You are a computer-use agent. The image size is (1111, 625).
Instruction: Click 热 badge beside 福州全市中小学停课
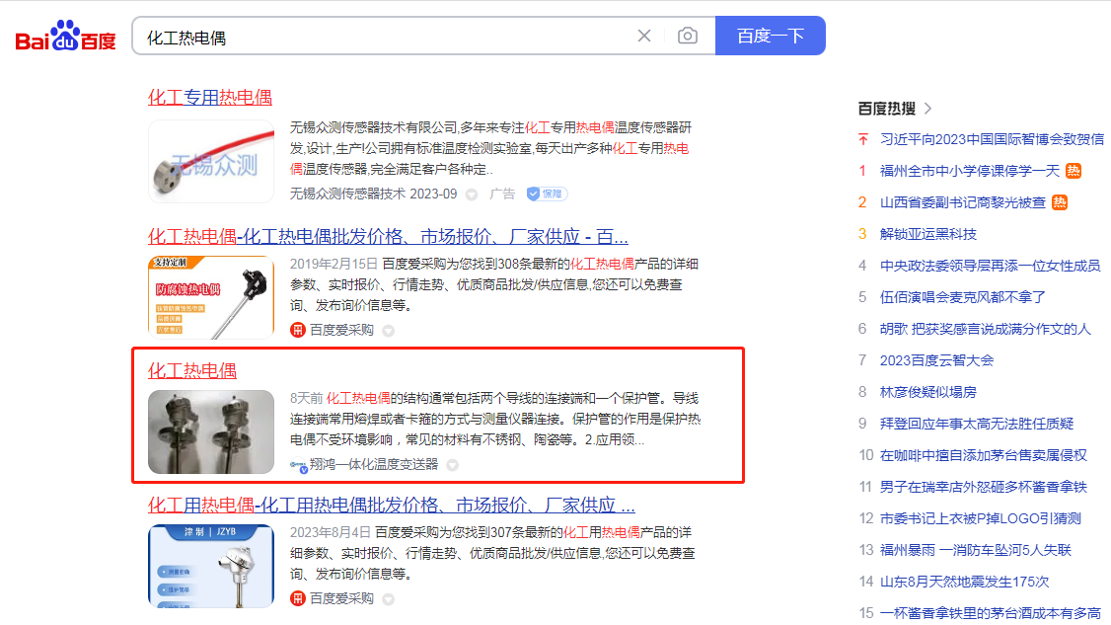1074,171
